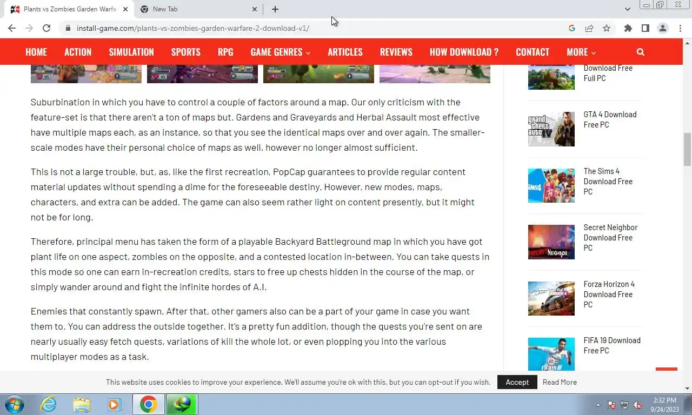
Task: Click the site search magnifier icon
Action: point(641,52)
